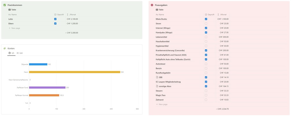Viewport: 291px width, 116px height.
Task: Click the list icon in Konten views
Action: [18, 53]
